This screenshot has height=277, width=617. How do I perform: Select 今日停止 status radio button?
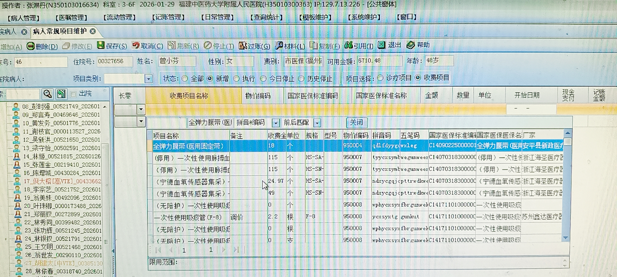pyautogui.click(x=263, y=78)
